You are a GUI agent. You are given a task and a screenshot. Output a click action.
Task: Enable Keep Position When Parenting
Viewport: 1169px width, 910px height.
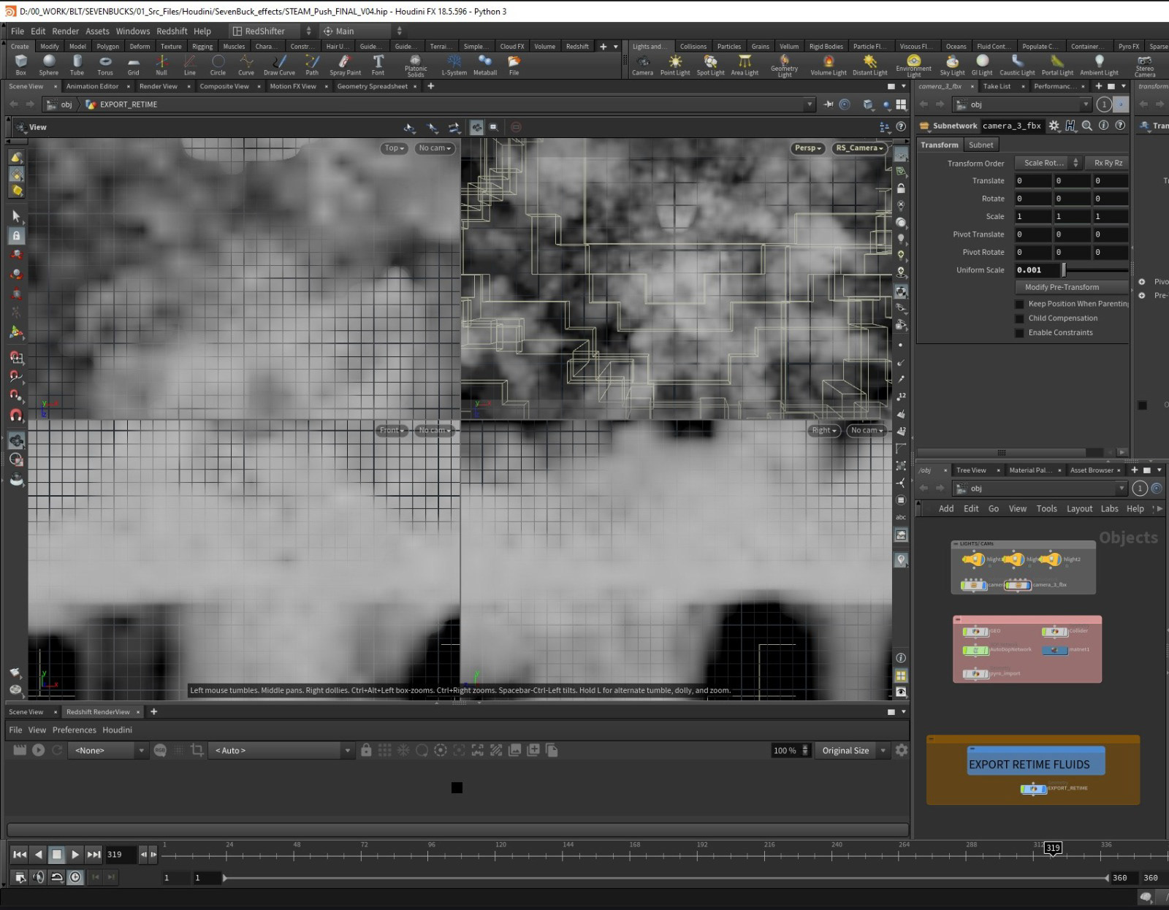tap(1019, 304)
